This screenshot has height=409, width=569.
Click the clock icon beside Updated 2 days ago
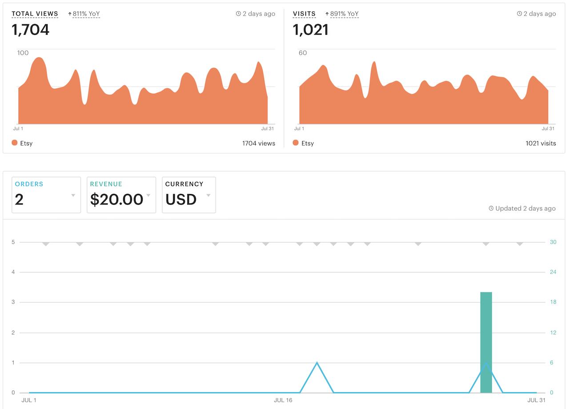[x=491, y=209]
